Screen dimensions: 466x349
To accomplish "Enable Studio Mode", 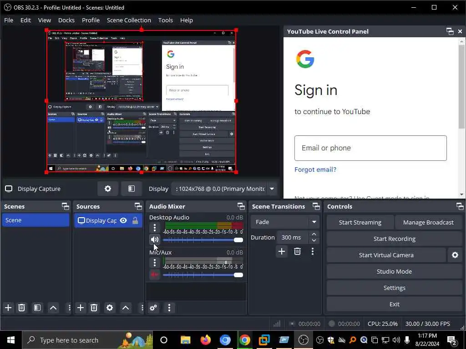I will click(x=395, y=271).
